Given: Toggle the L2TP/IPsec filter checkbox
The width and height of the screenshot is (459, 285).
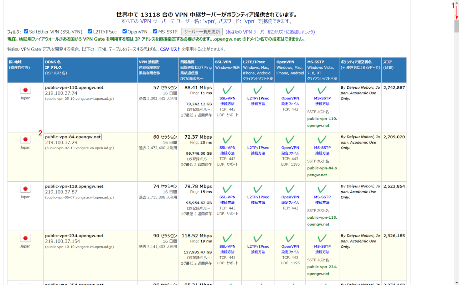Looking at the screenshot, I should [90, 31].
